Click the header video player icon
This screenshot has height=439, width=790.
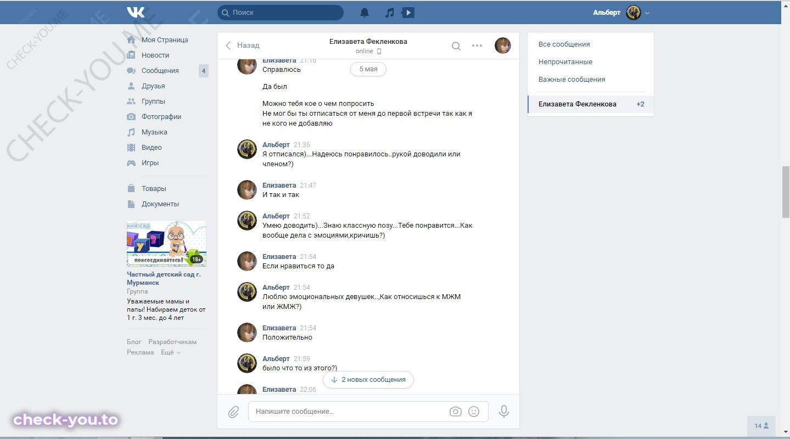(x=408, y=12)
